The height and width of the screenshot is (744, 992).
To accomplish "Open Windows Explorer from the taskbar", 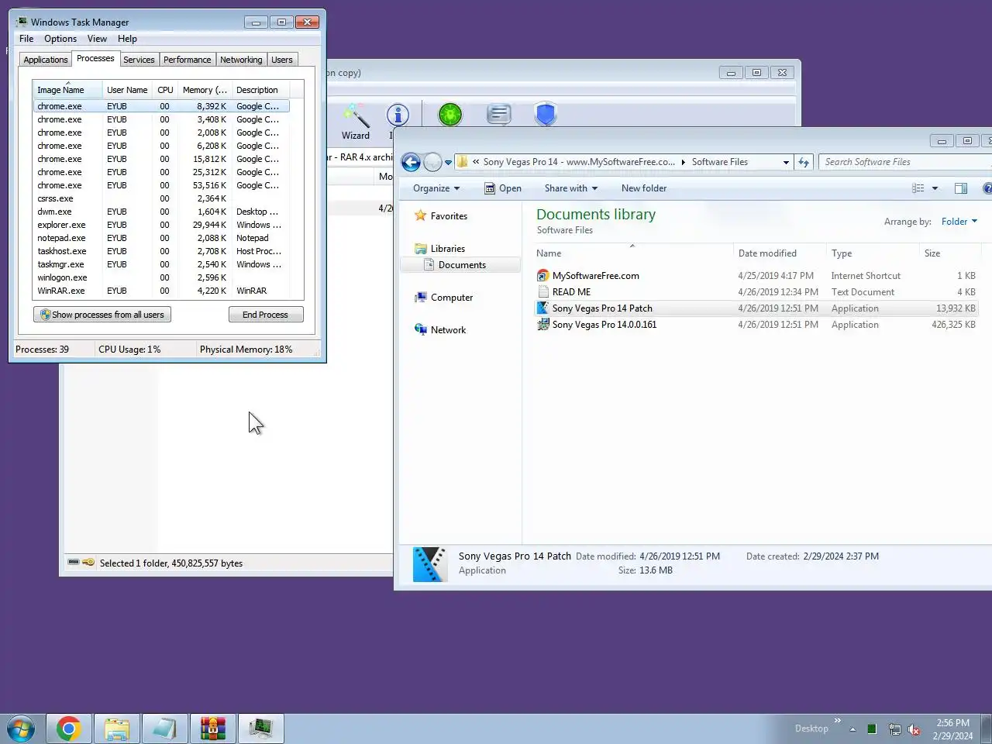I will coord(117,729).
